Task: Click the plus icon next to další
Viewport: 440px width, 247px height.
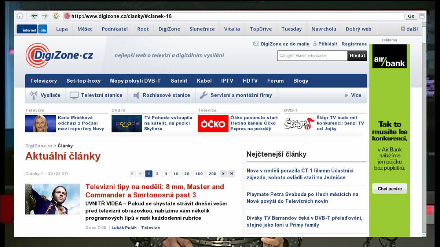Action: [403, 29]
